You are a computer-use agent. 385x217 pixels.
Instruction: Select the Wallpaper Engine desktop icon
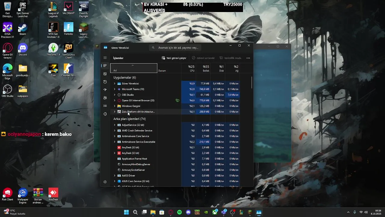[23, 196]
